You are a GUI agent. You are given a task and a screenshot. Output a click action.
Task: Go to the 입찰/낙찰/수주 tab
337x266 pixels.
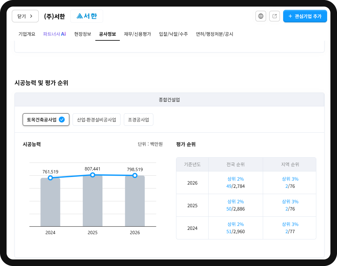click(173, 34)
